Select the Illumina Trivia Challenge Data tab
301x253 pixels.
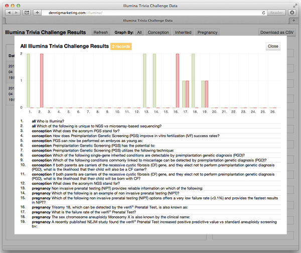coord(150,21)
